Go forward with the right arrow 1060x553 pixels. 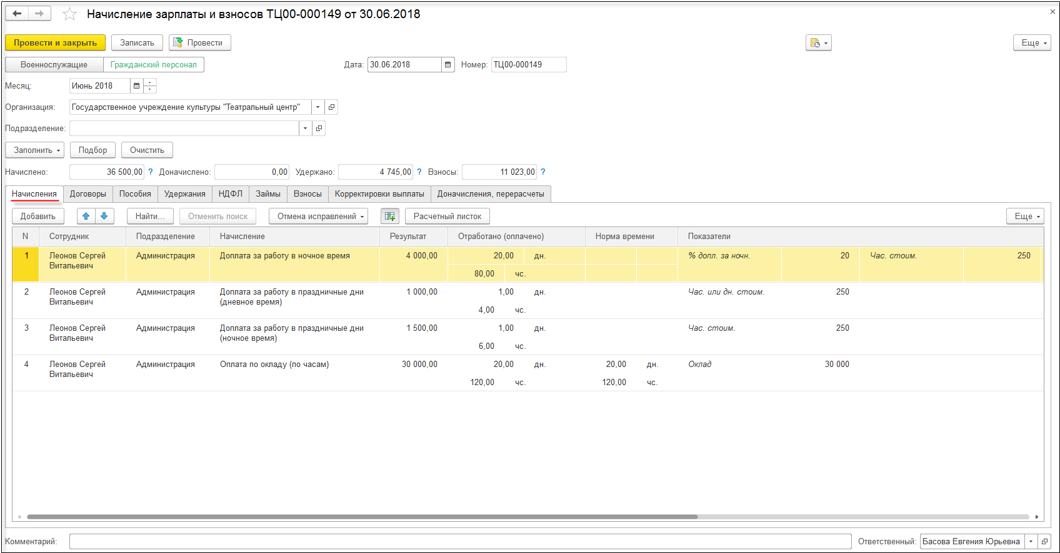[x=39, y=14]
